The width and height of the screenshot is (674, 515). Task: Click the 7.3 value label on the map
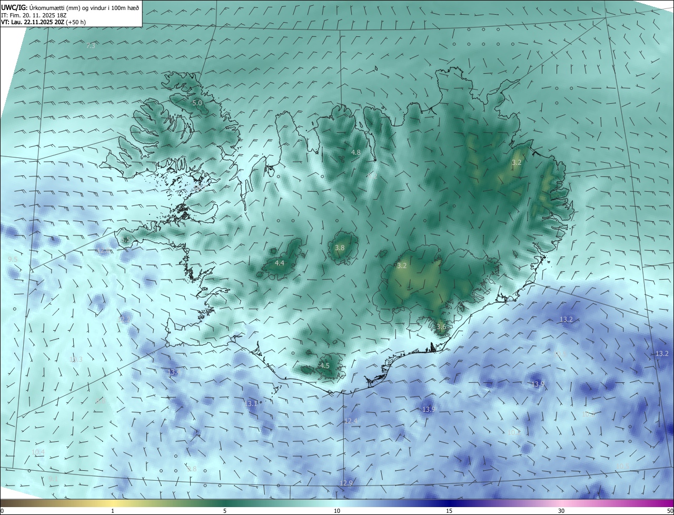pyautogui.click(x=91, y=46)
